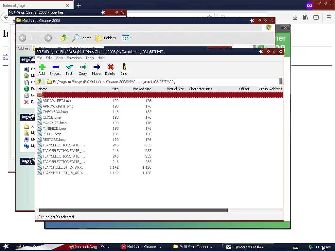
Task: Sort by the Characteristics column header
Action: (202, 89)
